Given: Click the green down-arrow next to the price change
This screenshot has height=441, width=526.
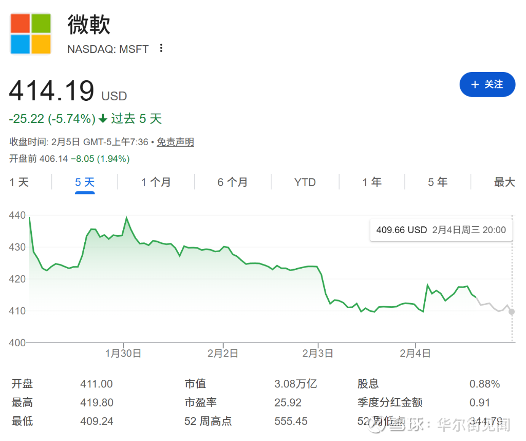Looking at the screenshot, I should point(103,119).
